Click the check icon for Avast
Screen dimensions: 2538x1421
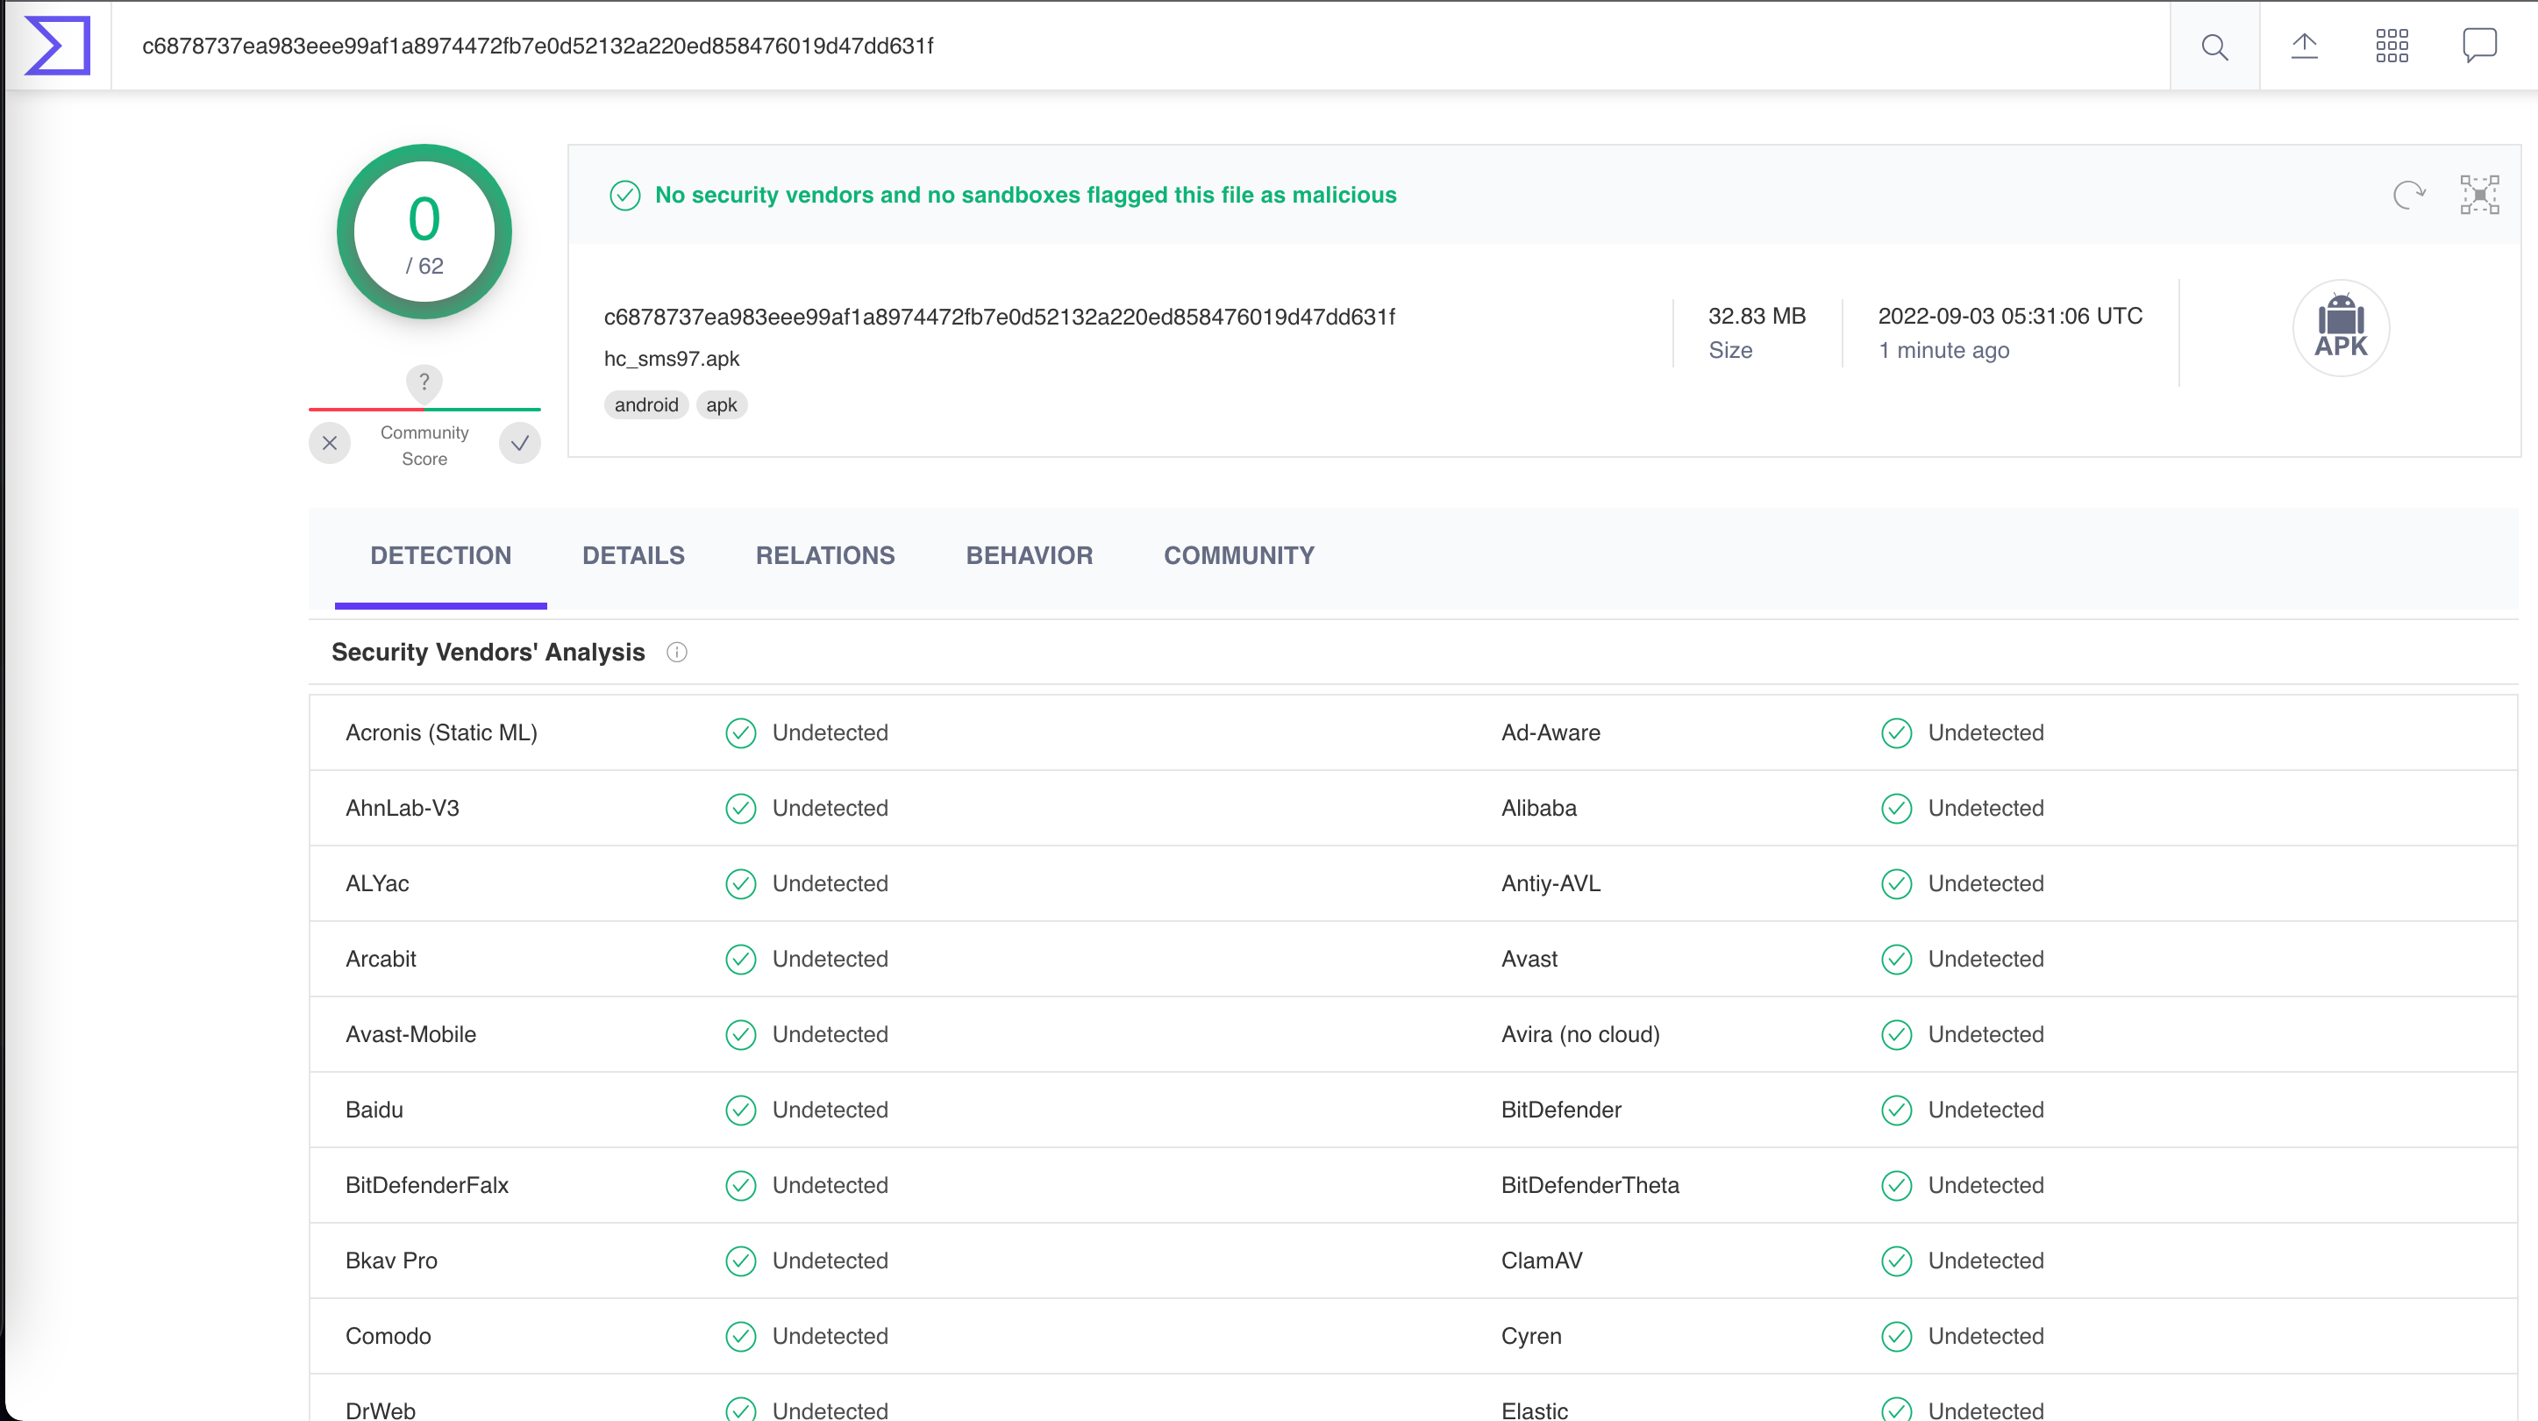(x=1896, y=960)
